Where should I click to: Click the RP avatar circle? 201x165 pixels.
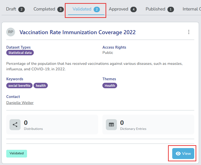coord(11,32)
